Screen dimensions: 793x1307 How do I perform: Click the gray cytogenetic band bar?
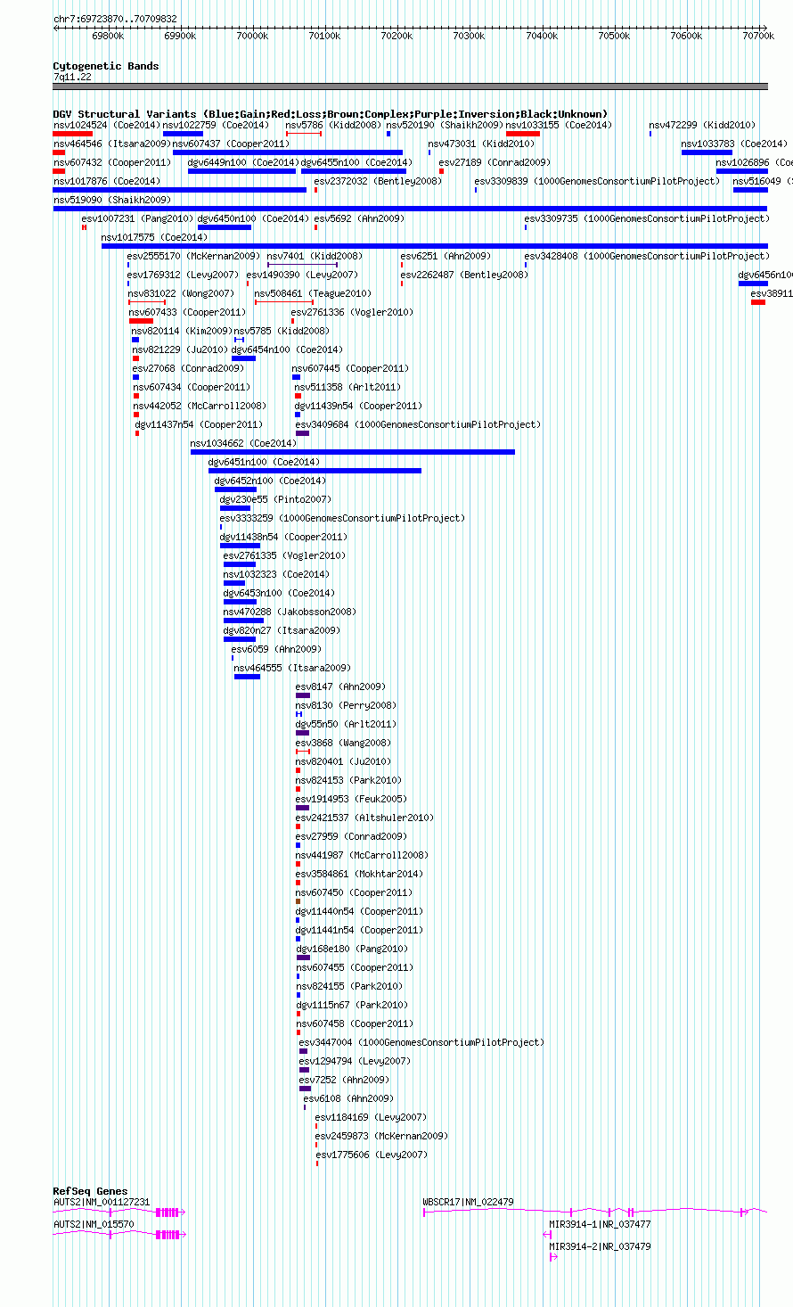point(410,86)
